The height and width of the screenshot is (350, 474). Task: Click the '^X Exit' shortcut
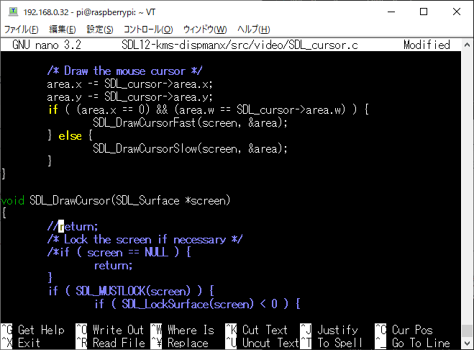tap(21, 343)
